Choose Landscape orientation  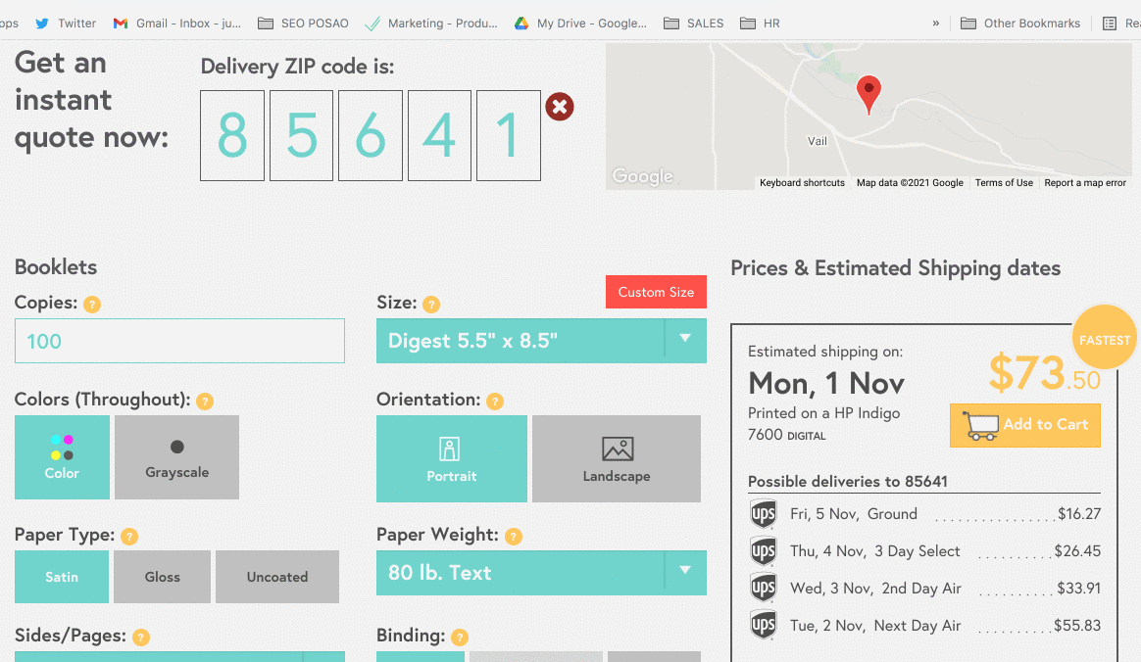click(617, 458)
